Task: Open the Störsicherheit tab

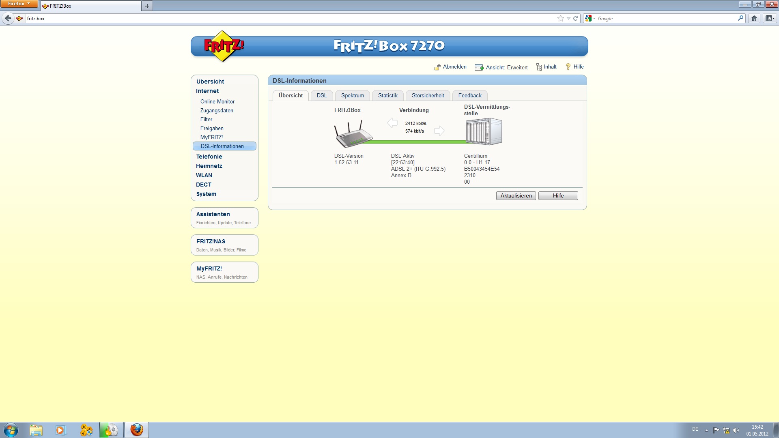Action: [428, 95]
